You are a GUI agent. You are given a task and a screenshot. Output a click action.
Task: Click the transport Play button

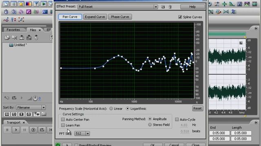point(16,130)
